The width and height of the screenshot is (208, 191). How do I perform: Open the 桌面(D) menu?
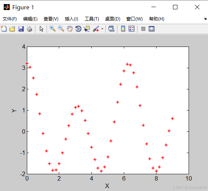coord(113,19)
